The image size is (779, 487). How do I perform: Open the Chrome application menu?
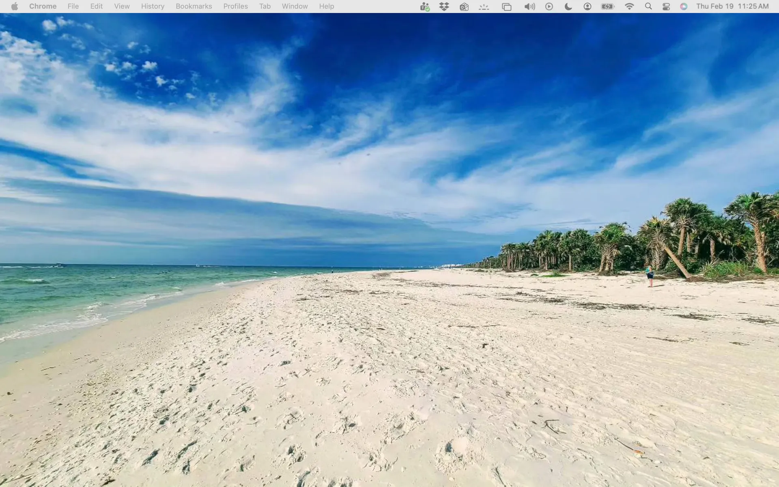tap(43, 6)
